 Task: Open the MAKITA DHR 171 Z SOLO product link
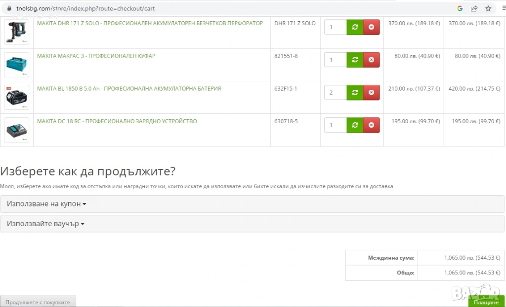150,23
